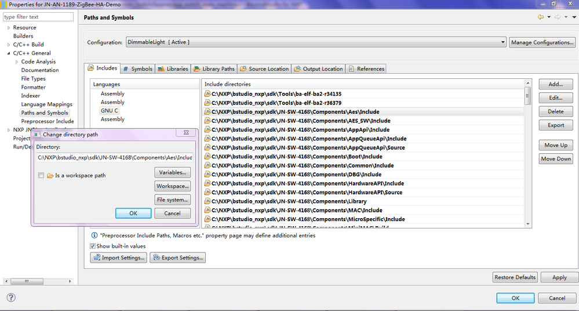Screen dimensions: 579x311
Task: Click Restore Defaults button
Action: pyautogui.click(x=515, y=277)
